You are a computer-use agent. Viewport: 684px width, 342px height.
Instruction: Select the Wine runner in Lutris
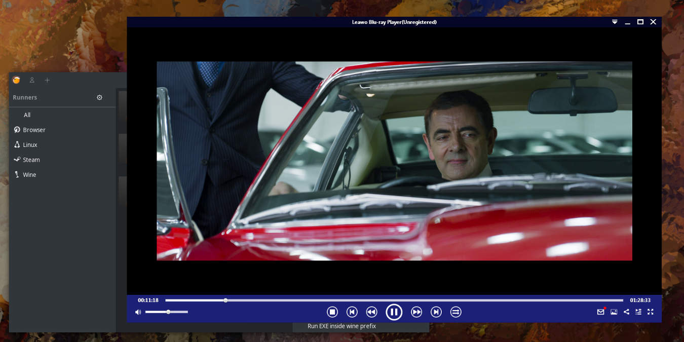tap(29, 174)
